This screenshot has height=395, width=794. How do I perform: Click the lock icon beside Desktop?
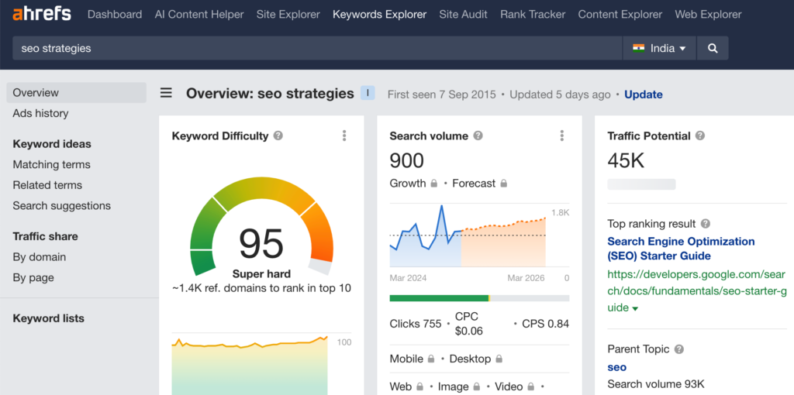point(499,359)
